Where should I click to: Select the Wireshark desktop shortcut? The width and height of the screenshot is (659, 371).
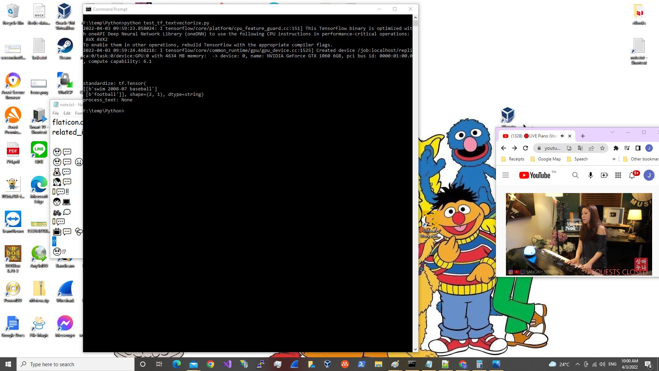pos(65,292)
